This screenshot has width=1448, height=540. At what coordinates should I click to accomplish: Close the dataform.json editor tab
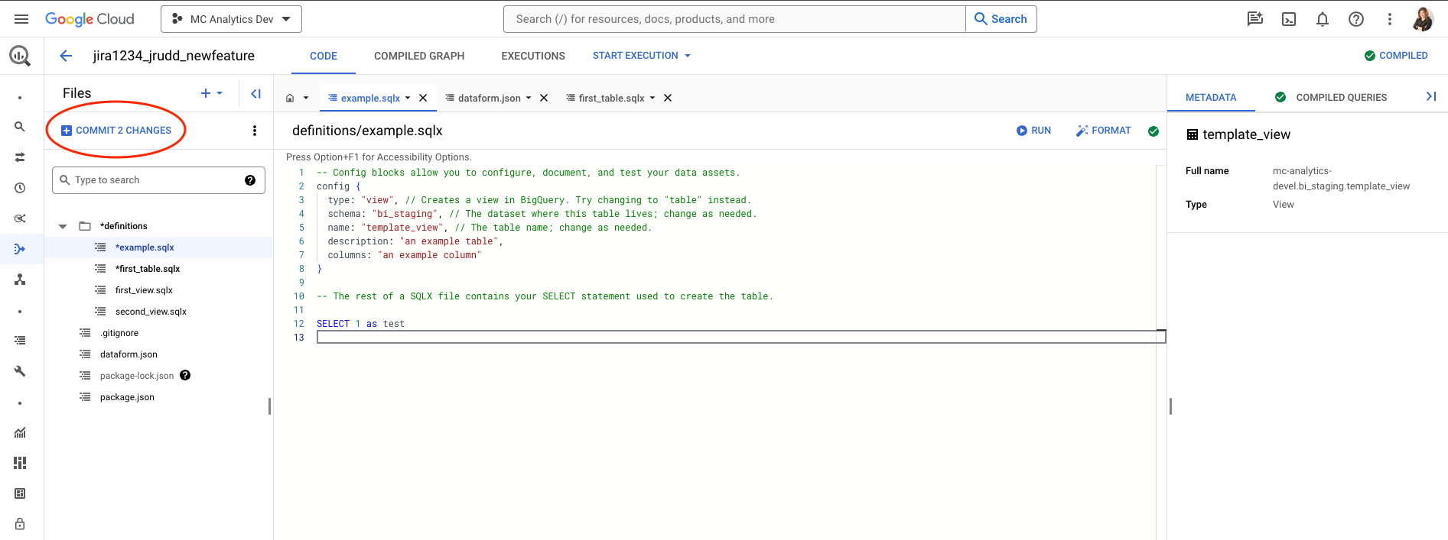pos(544,98)
